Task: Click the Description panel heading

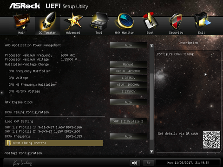Action: click(x=188, y=43)
